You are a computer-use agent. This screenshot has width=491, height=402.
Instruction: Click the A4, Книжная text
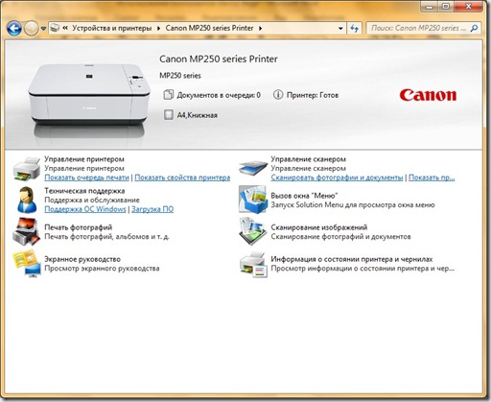[x=198, y=115]
